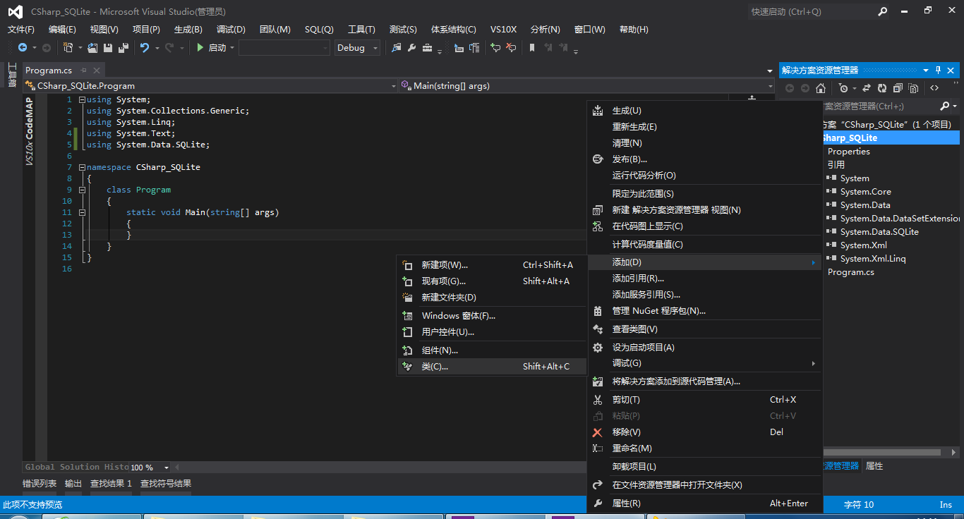
Task: Select the Home icon in Solution Explorer
Action: [821, 87]
